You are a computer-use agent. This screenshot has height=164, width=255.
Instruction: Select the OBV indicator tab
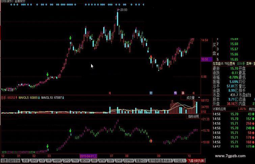(x=110, y=161)
